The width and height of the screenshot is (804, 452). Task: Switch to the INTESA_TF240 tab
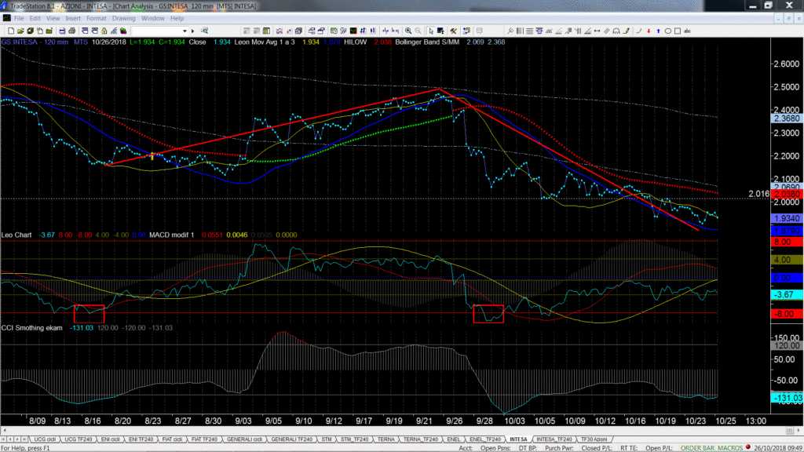(x=554, y=439)
